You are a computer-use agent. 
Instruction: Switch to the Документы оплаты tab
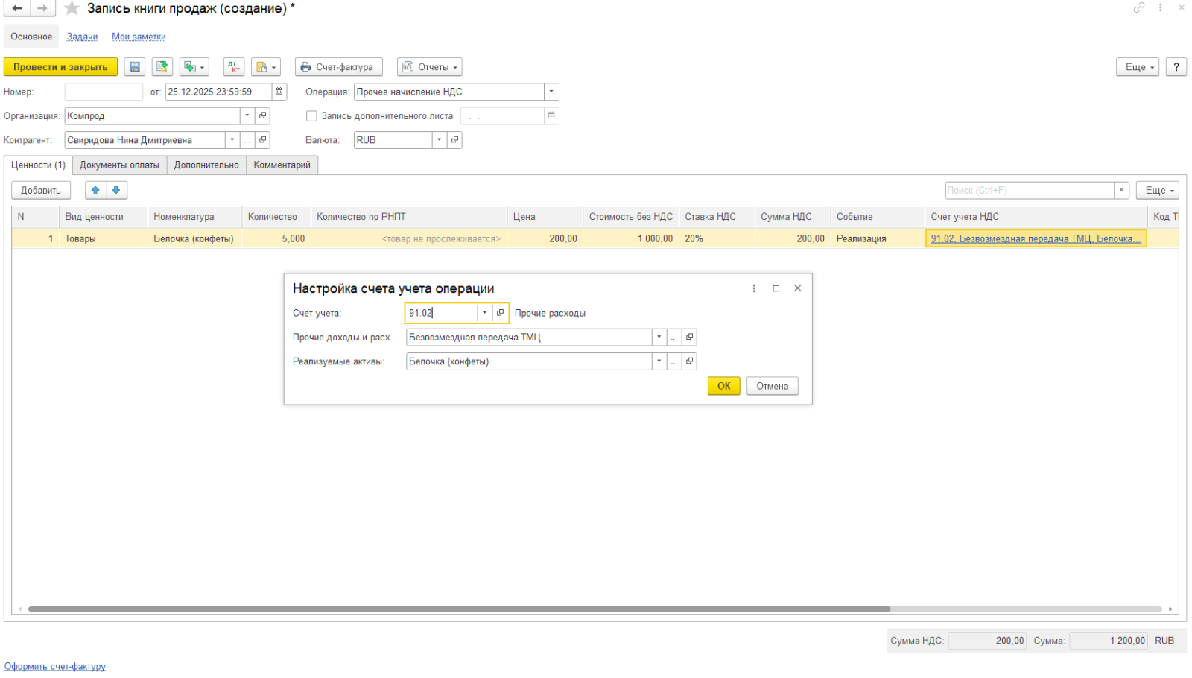tap(119, 165)
